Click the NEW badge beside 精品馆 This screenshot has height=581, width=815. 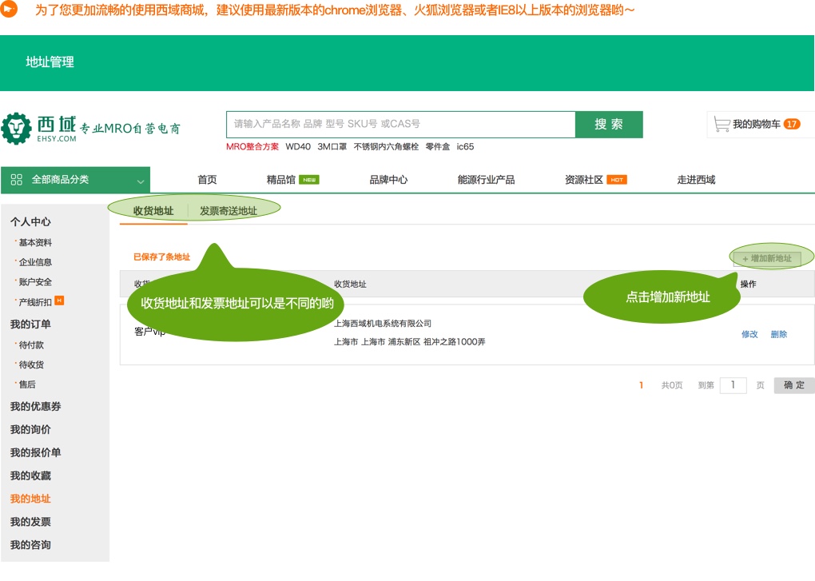coord(309,180)
